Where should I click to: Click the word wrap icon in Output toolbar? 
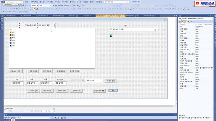click(65, 118)
